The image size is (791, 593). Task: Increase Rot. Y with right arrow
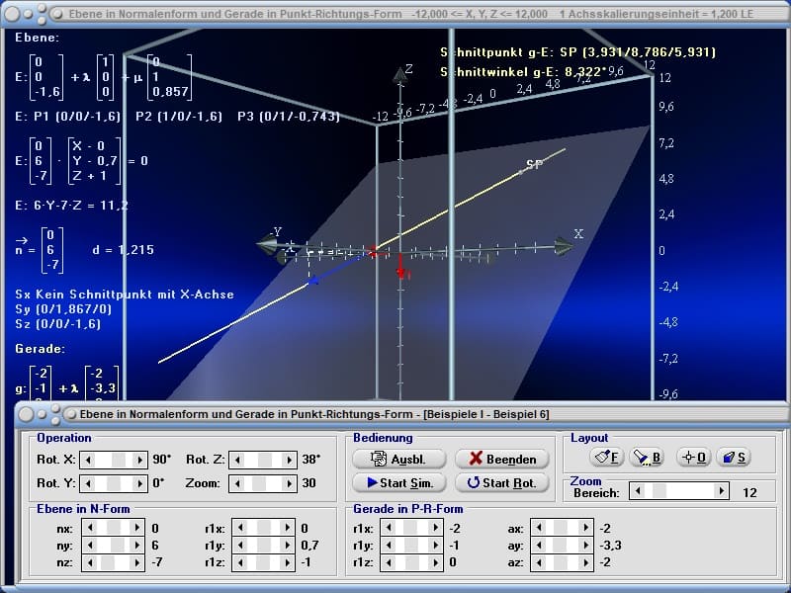click(139, 483)
